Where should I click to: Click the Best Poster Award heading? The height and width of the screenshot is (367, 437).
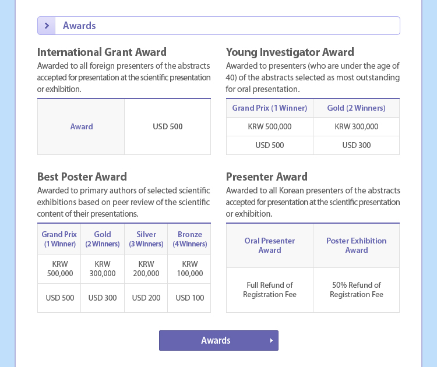pyautogui.click(x=82, y=177)
